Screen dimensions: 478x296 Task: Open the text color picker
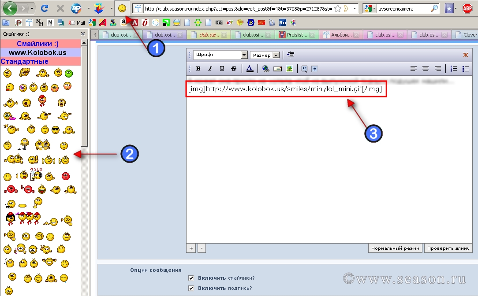pos(250,69)
